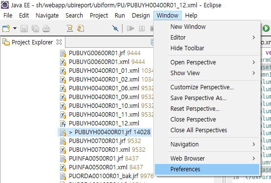The width and height of the screenshot is (271, 183).
Task: Click the Eclipse application icon in title bar
Action: (x=5, y=5)
